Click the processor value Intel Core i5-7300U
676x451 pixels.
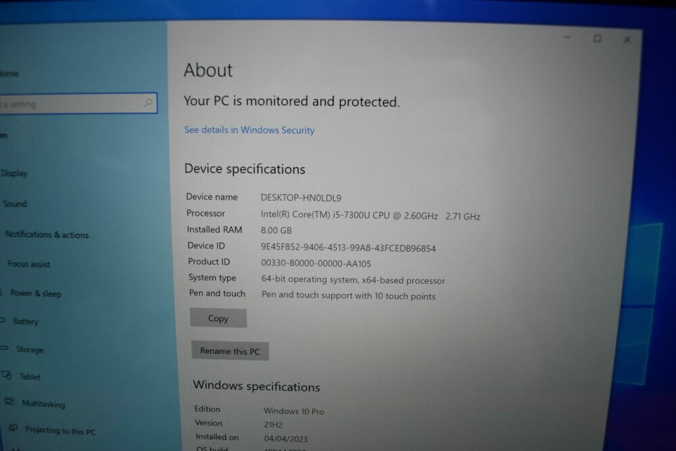370,215
